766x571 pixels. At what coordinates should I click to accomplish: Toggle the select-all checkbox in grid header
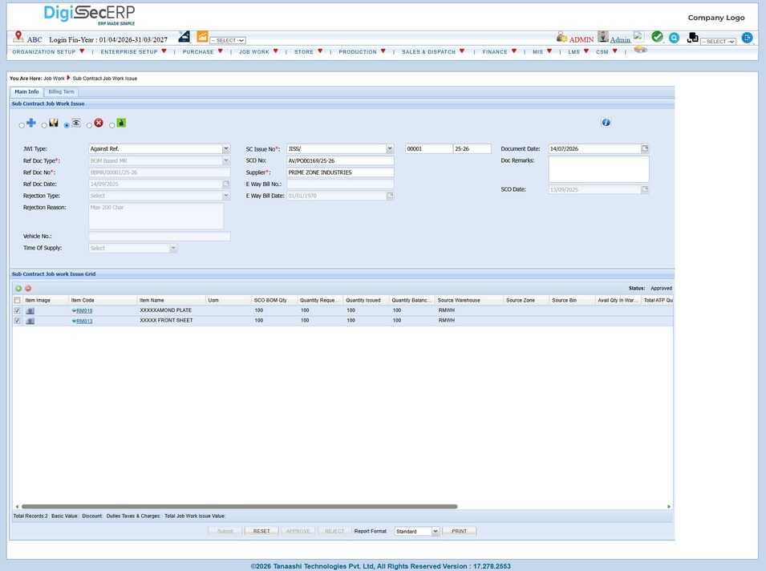click(x=18, y=300)
